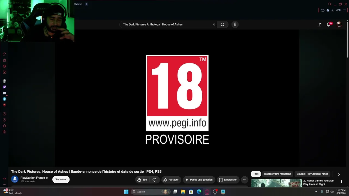Image resolution: width=349 pixels, height=196 pixels.
Task: Open browsing History clock icon in sidebar
Action: (x=4, y=120)
